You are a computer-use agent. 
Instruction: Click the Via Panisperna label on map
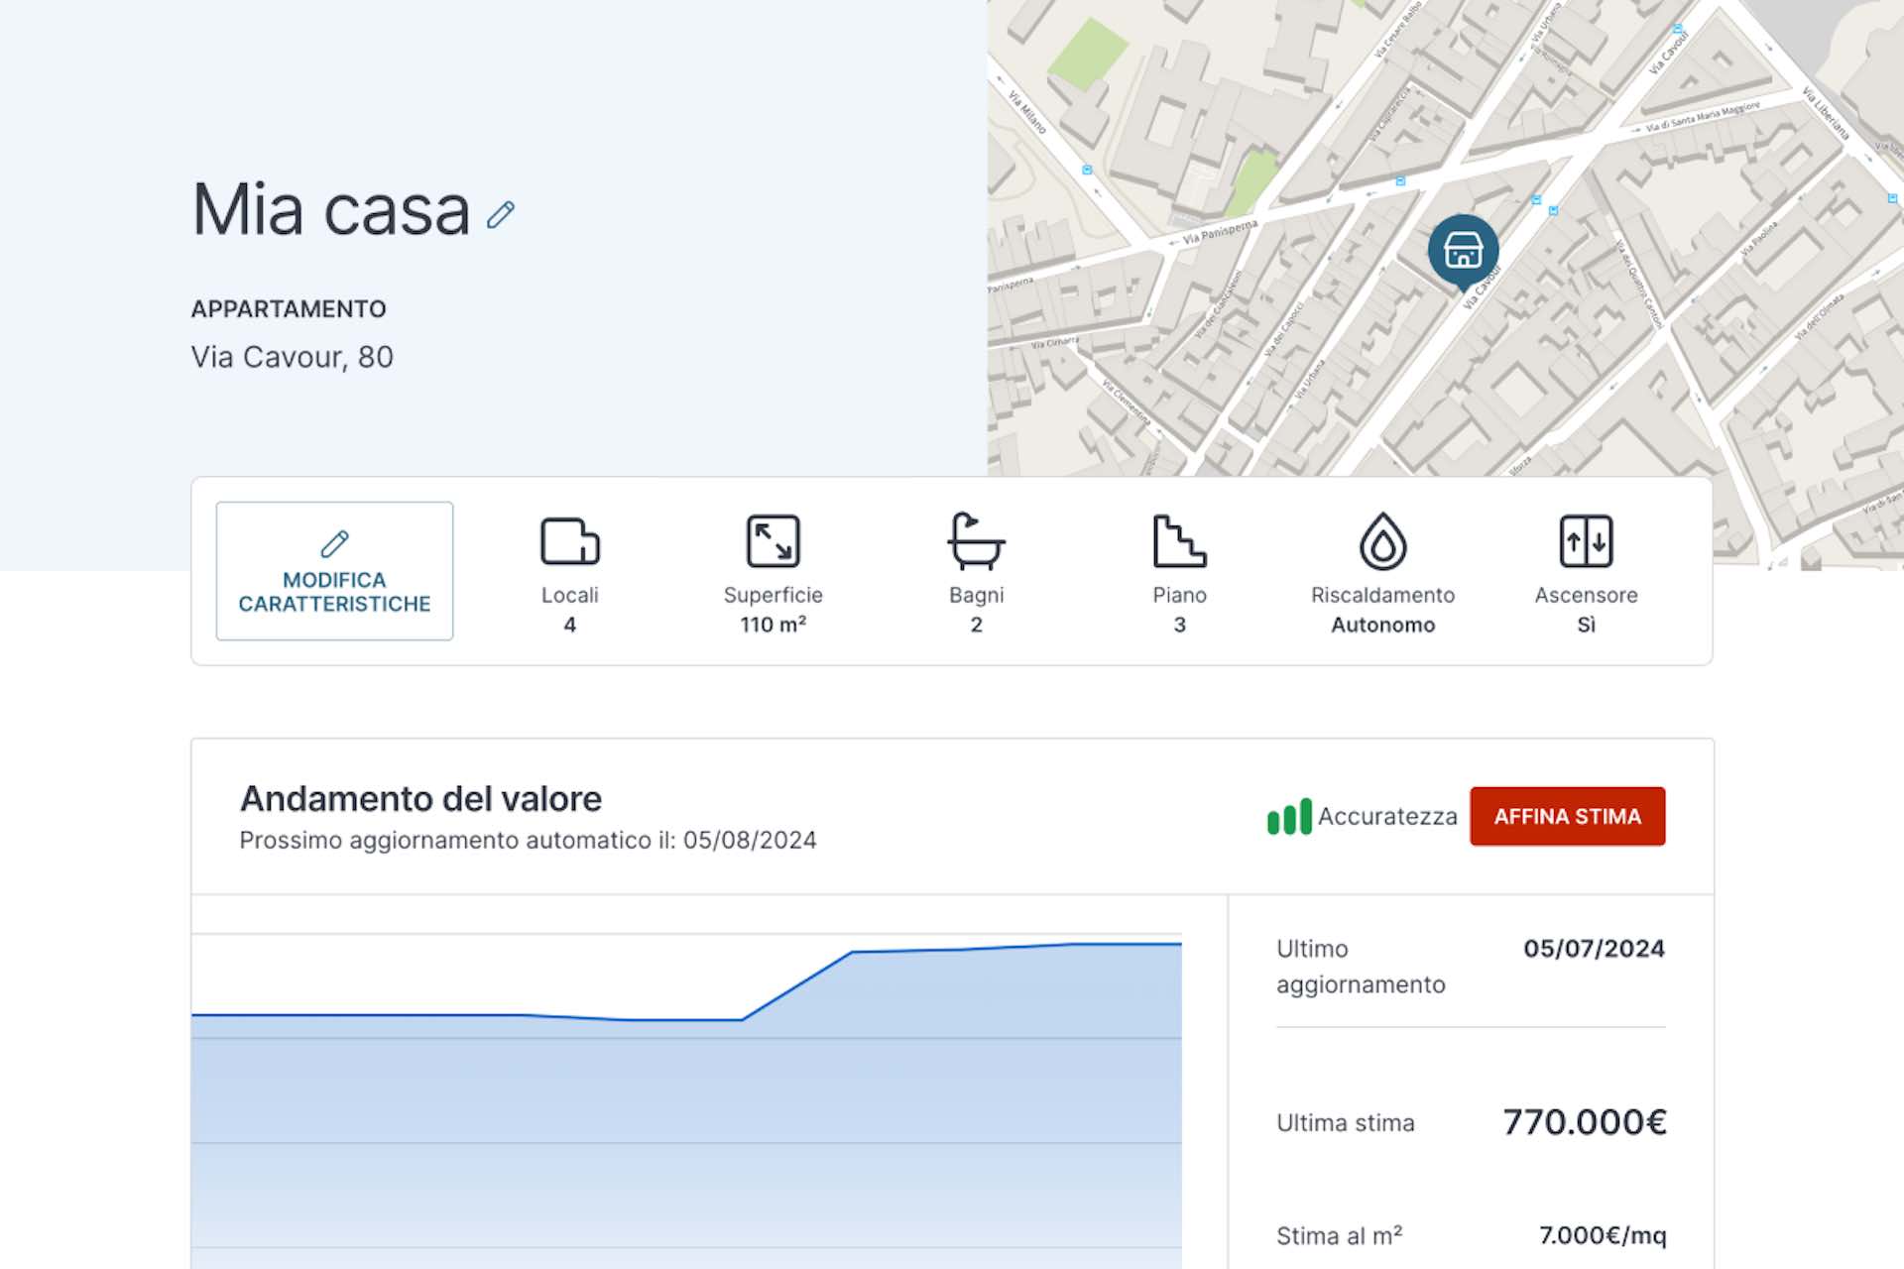point(1219,232)
